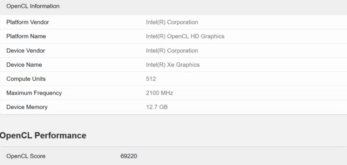347x165 pixels.
Task: Click the Device Vendor label
Action: tap(26, 51)
